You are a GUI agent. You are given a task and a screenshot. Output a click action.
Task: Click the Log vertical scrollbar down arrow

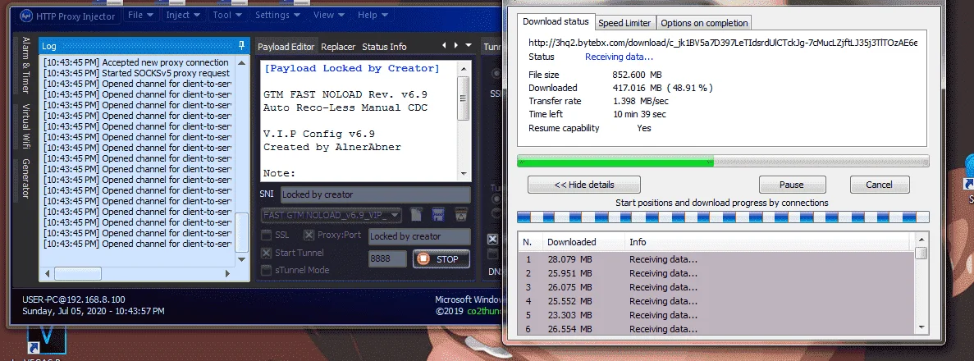pos(241,259)
